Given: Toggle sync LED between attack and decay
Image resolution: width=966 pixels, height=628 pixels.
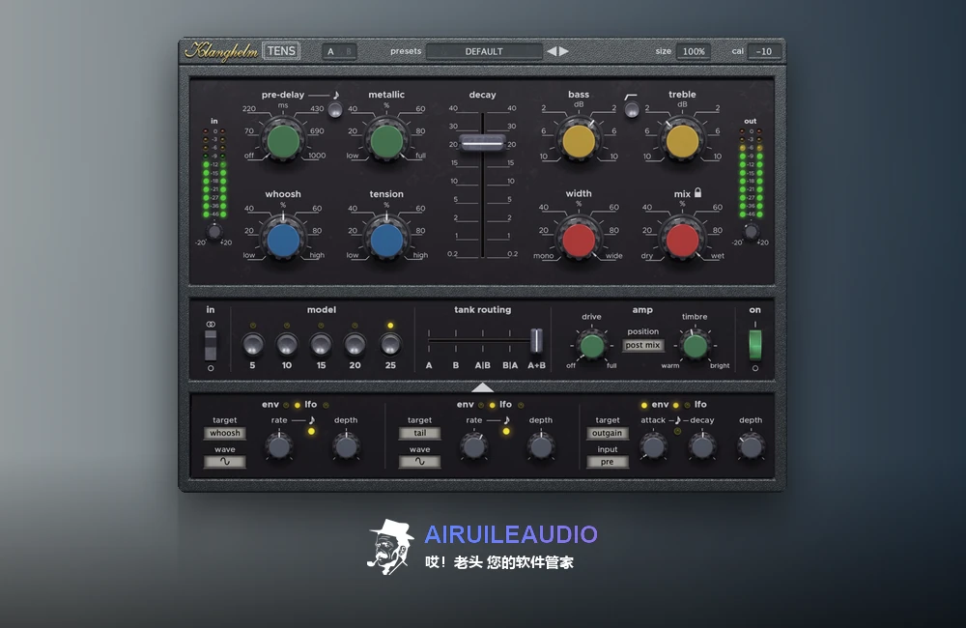Looking at the screenshot, I should 677,432.
